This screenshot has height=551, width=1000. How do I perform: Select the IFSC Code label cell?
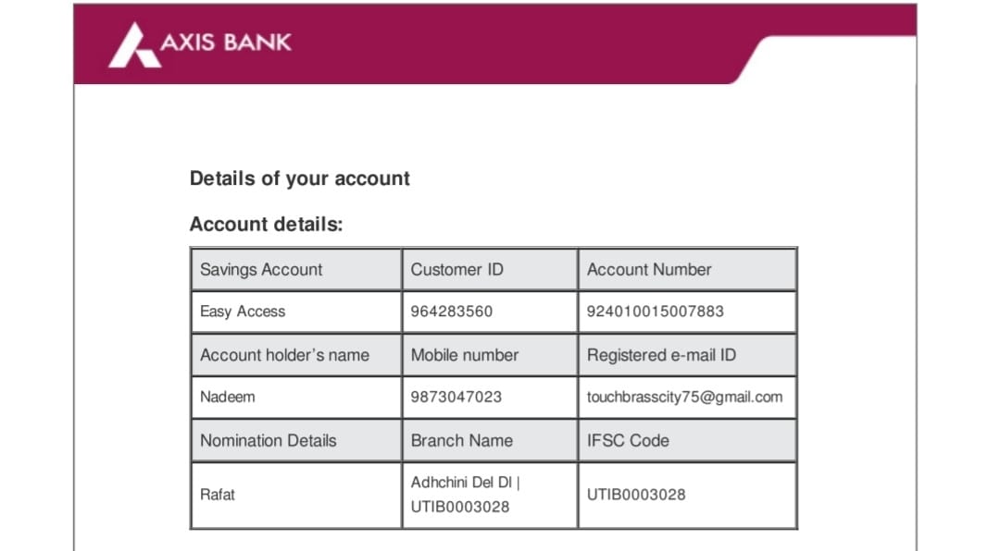tap(628, 441)
